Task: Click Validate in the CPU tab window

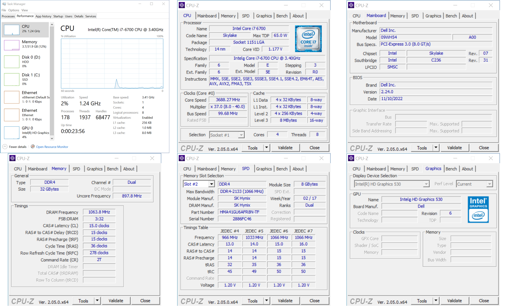Action: [285, 148]
